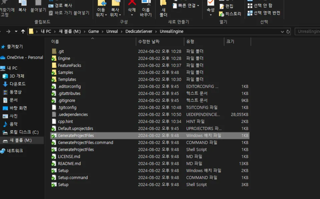Click the Copy (복사) ribbon button

(22, 6)
